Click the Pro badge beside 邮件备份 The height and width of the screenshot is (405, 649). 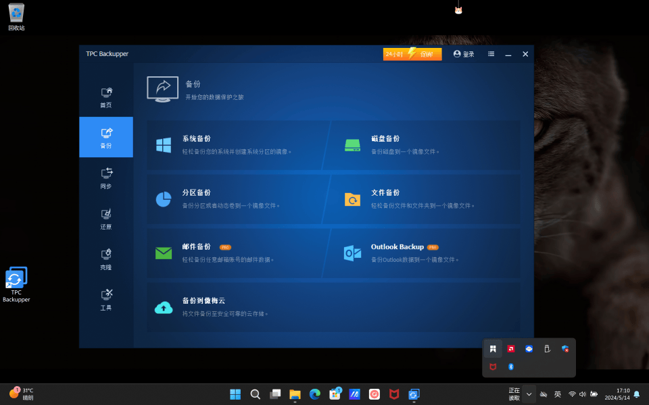pyautogui.click(x=225, y=247)
